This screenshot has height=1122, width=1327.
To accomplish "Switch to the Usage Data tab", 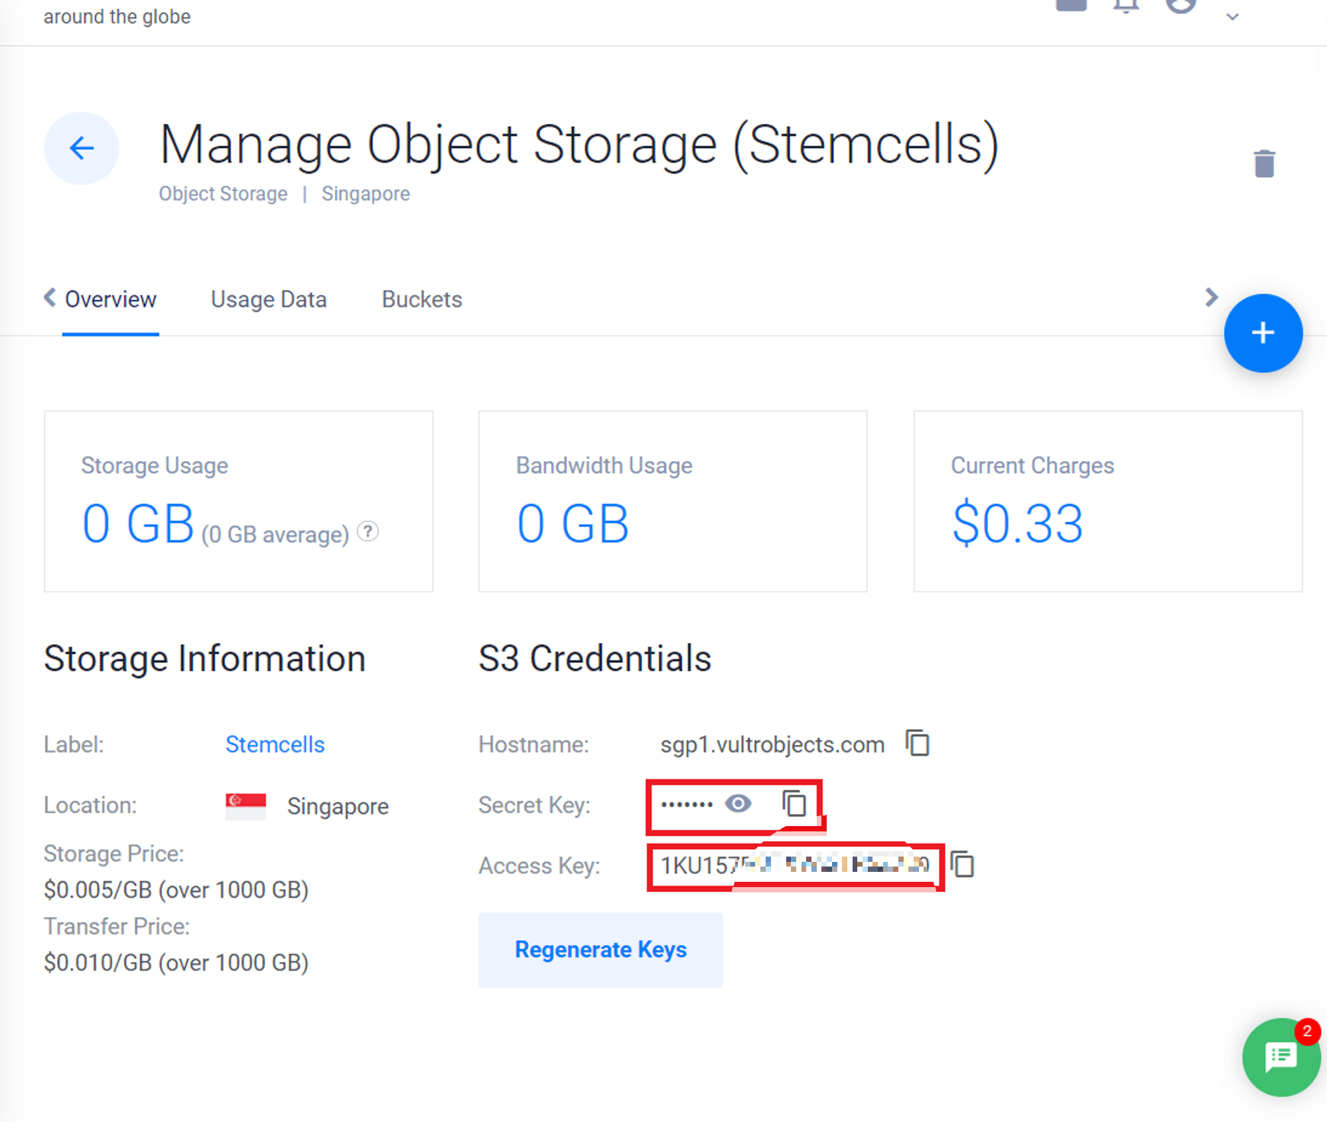I will click(269, 300).
